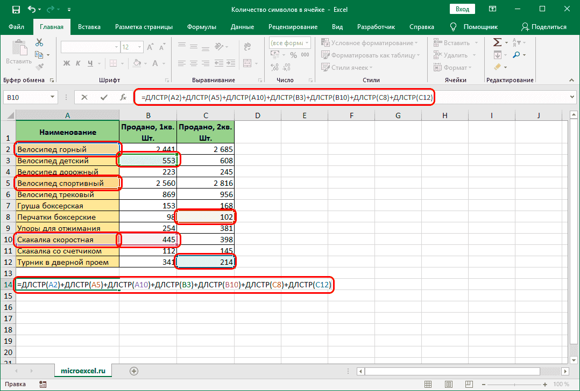Click the Поделиться share button

543,27
